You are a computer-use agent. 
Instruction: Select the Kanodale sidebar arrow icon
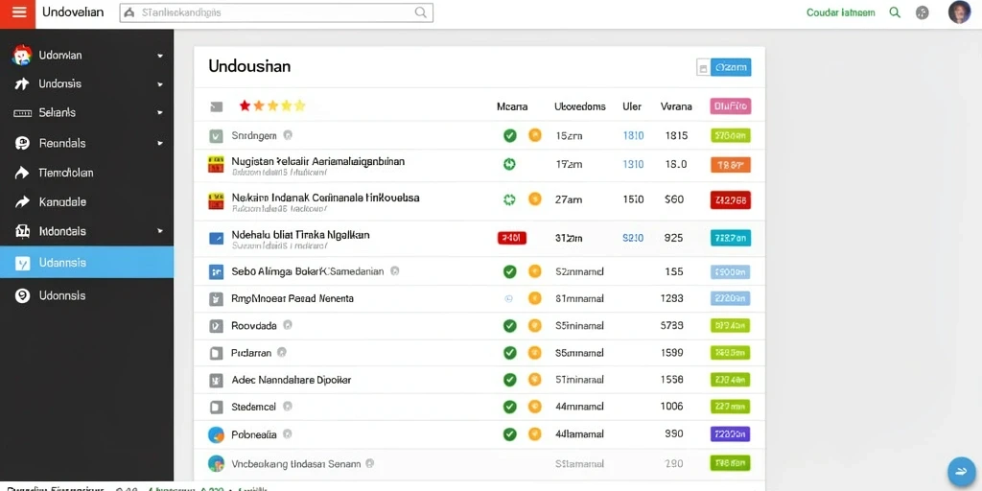22,201
